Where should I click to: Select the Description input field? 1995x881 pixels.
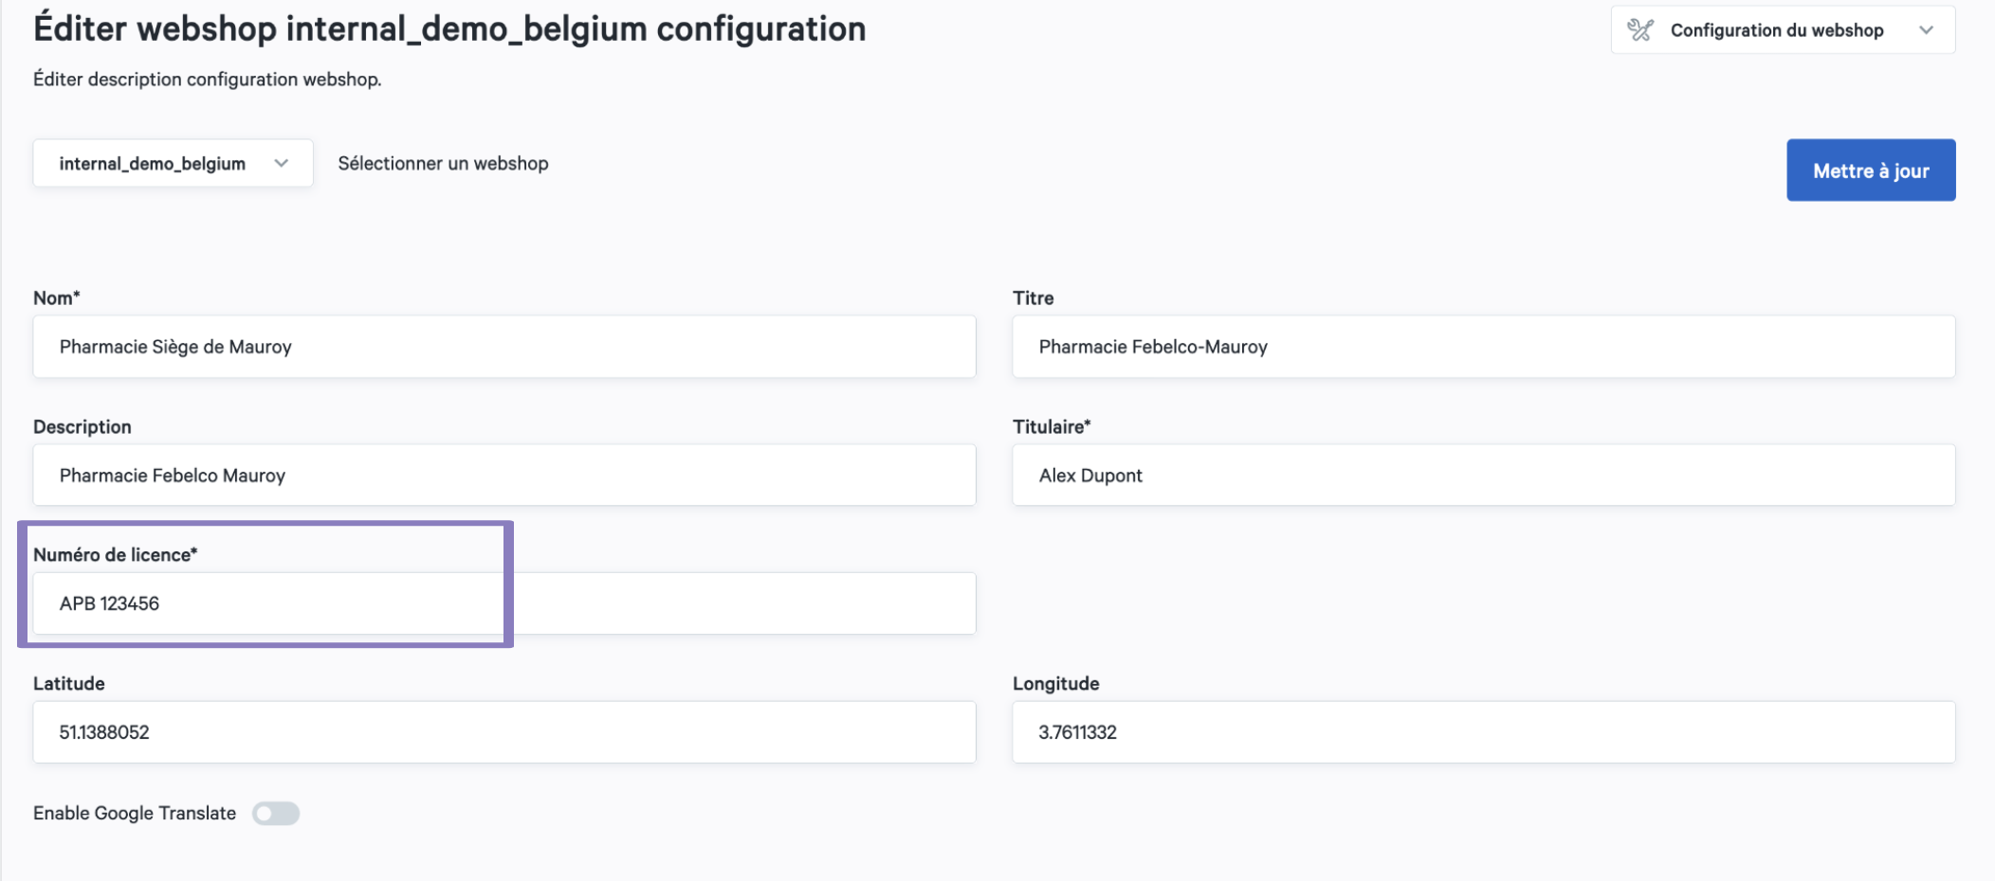click(503, 476)
